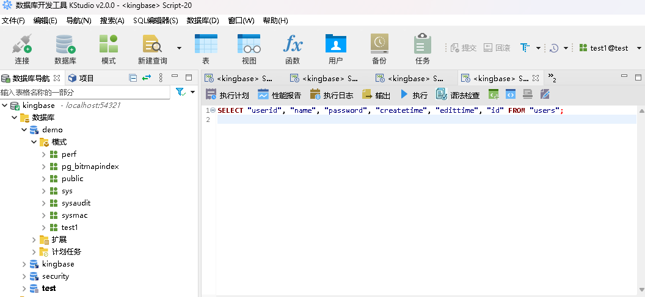Select the sysmac schema row
645x297 pixels.
(75, 215)
